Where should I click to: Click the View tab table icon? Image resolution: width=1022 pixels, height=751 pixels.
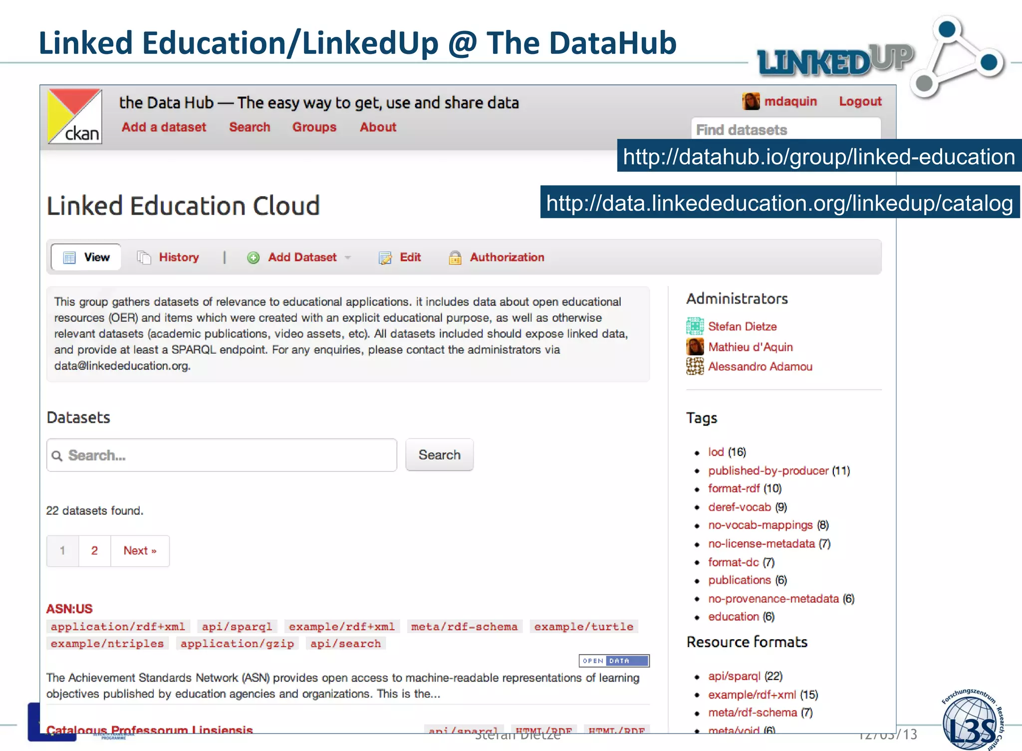click(69, 258)
